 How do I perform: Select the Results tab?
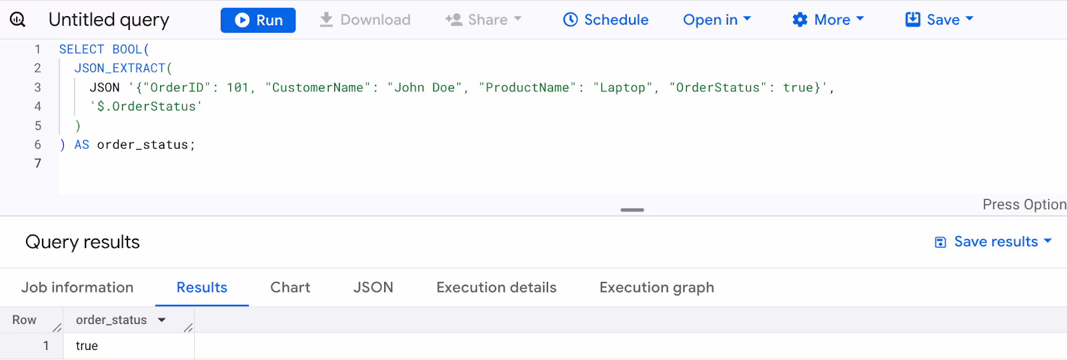coord(202,287)
